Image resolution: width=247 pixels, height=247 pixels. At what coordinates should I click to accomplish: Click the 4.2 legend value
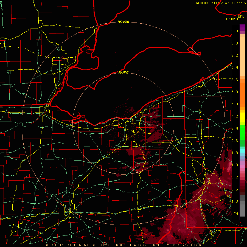pos(235,116)
